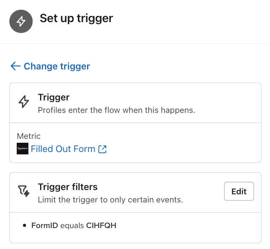Click the lightning icon in the header circle
Image resolution: width=270 pixels, height=249 pixels.
pos(21,21)
